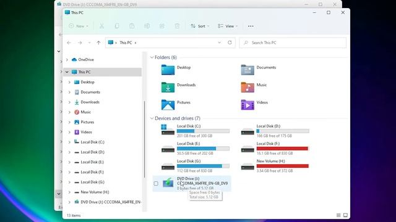Refresh the This PC view
The width and height of the screenshot is (396, 222).
click(230, 43)
